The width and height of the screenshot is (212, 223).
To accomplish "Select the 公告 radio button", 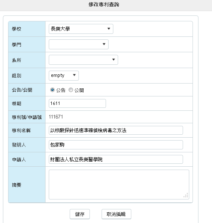I will (x=52, y=90).
